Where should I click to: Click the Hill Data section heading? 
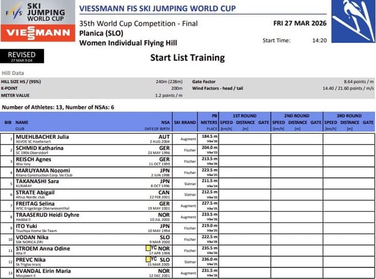(13, 73)
